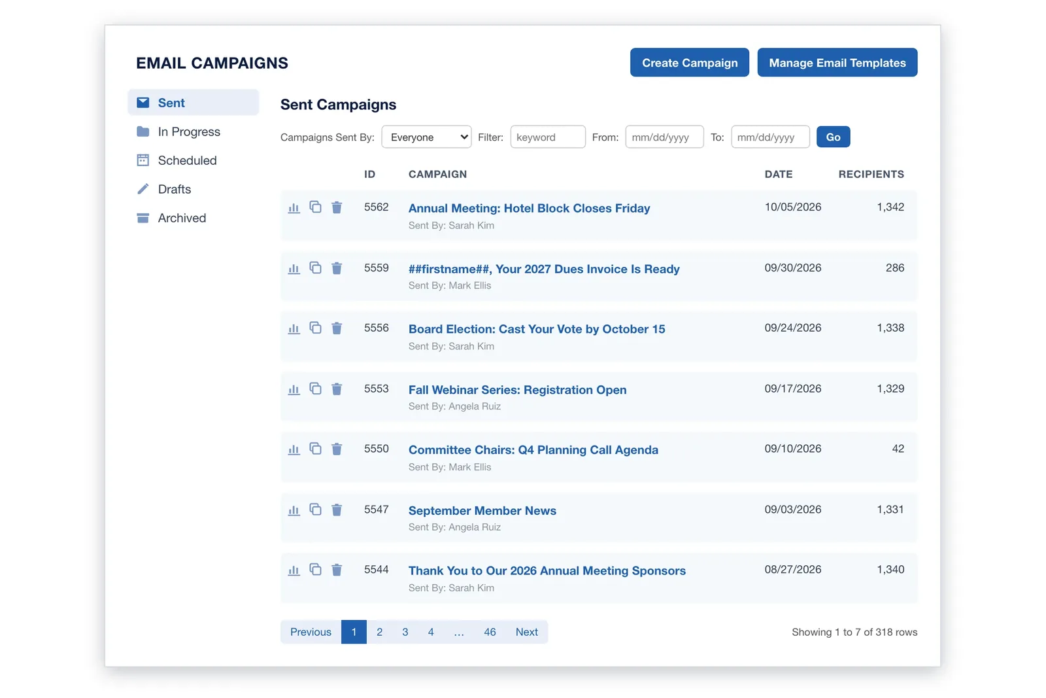This screenshot has width=1046, height=698.
Task: Click the Create Campaign button
Action: tap(690, 63)
